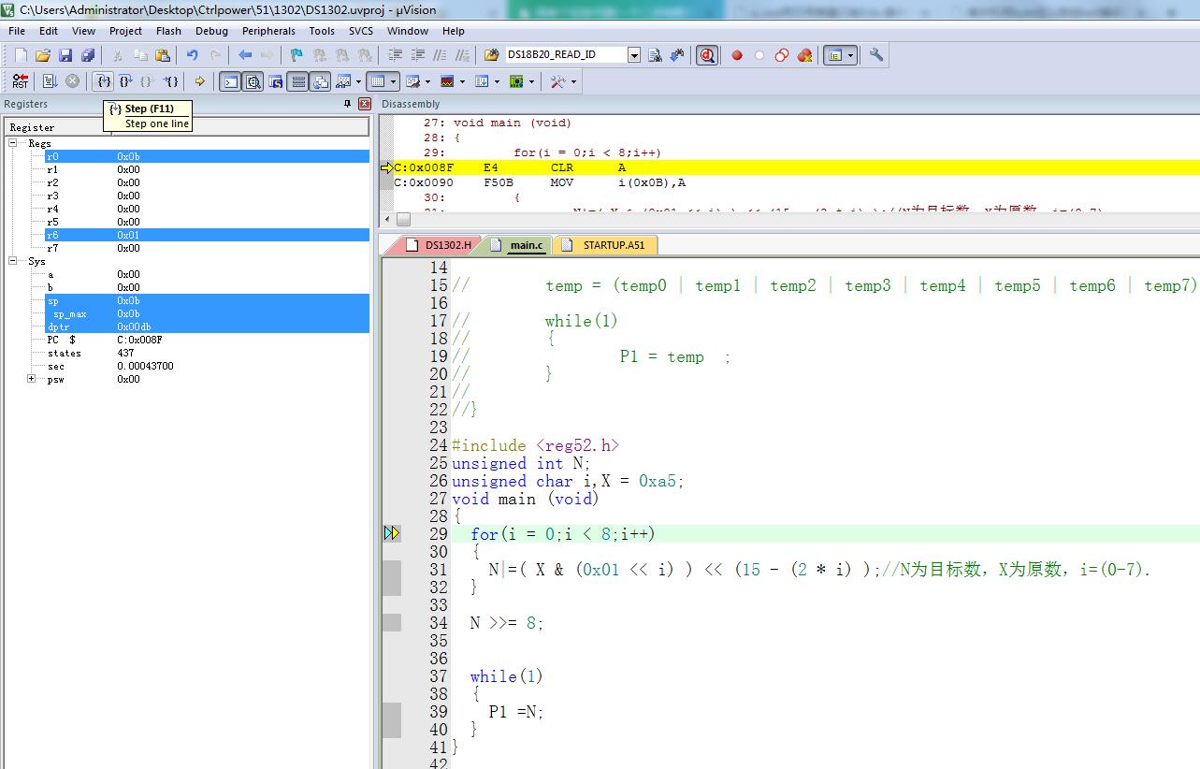Image resolution: width=1200 pixels, height=769 pixels.
Task: Open the Serial Windows dropdown arrow
Action: coord(427,81)
